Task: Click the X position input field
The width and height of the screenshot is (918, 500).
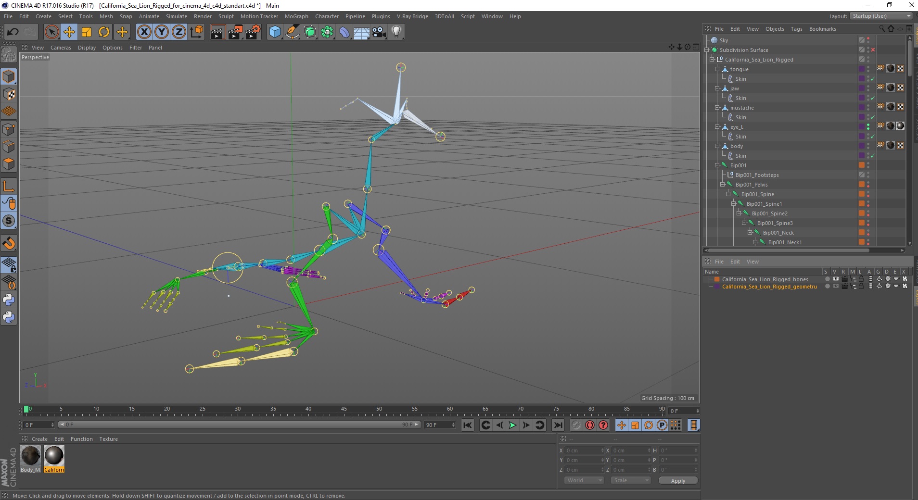Action: click(584, 450)
